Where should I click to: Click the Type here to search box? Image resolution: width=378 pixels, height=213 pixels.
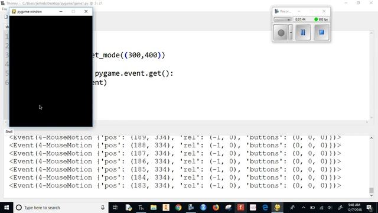(x=61, y=208)
